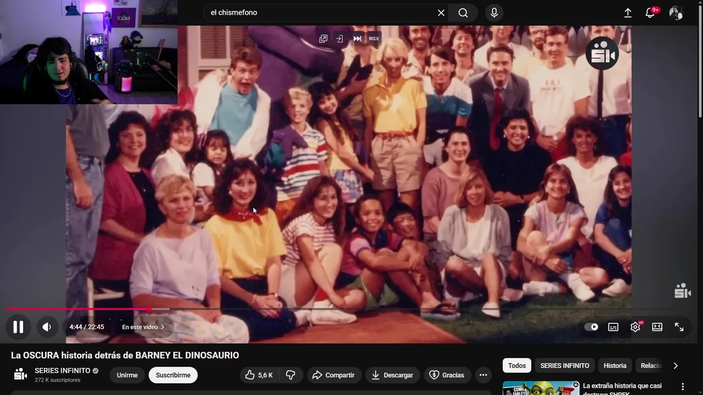Click the Gracias button

tap(447, 375)
